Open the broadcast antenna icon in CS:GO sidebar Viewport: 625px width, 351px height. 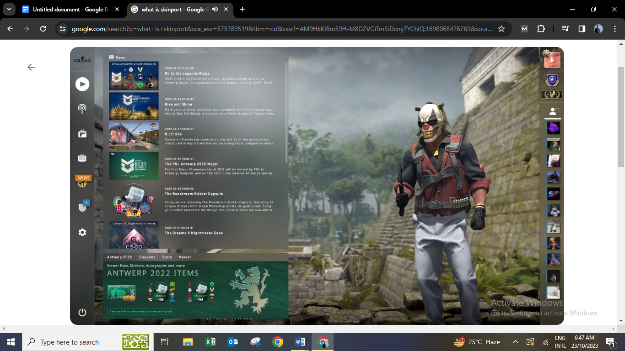coord(82,108)
